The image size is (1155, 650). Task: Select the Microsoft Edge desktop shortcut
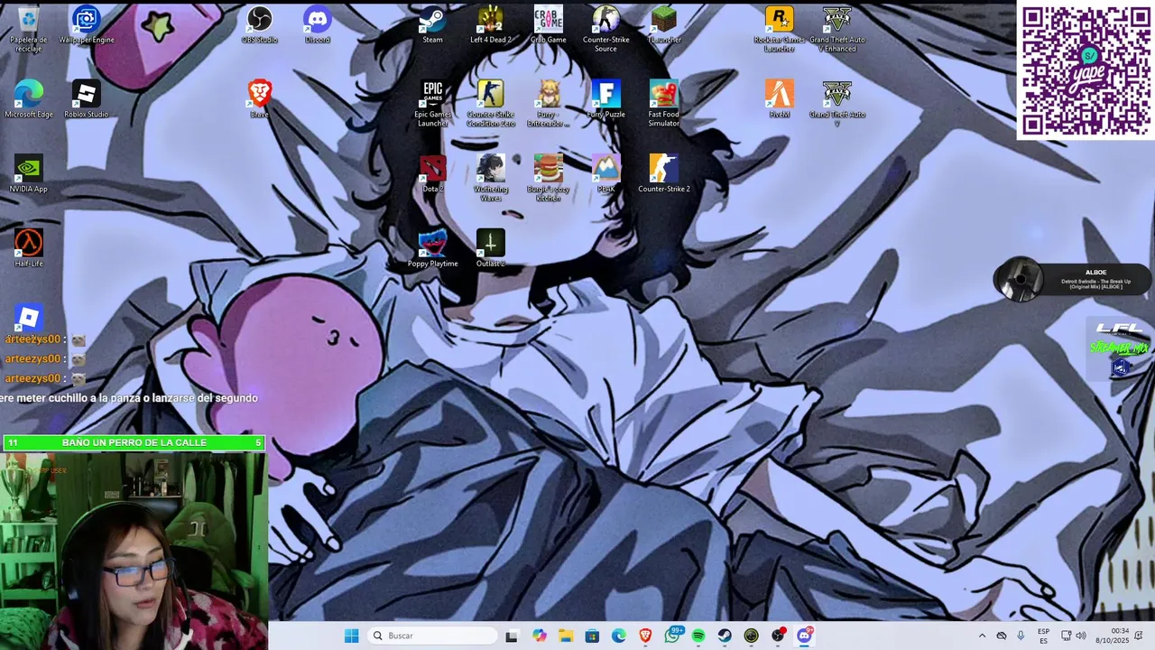click(x=28, y=99)
